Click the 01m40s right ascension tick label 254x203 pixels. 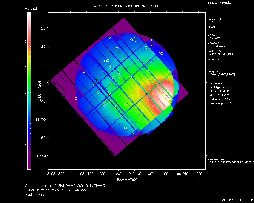(x=135, y=173)
